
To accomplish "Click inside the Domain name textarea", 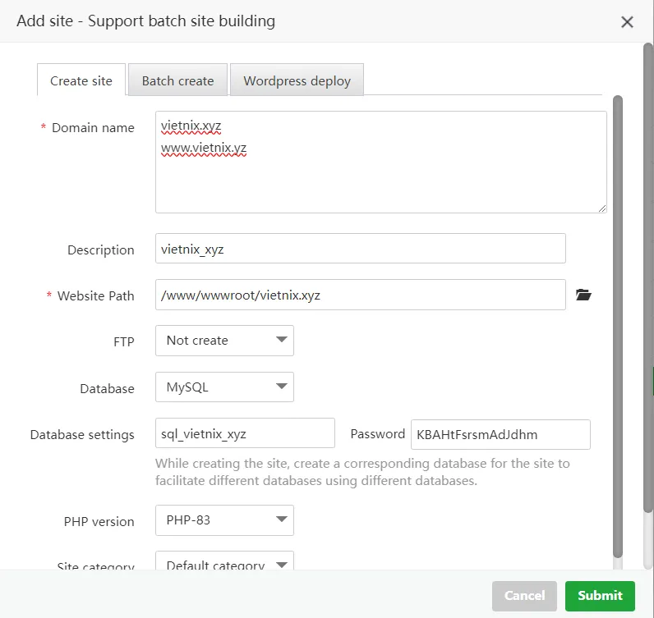I will (380, 181).
